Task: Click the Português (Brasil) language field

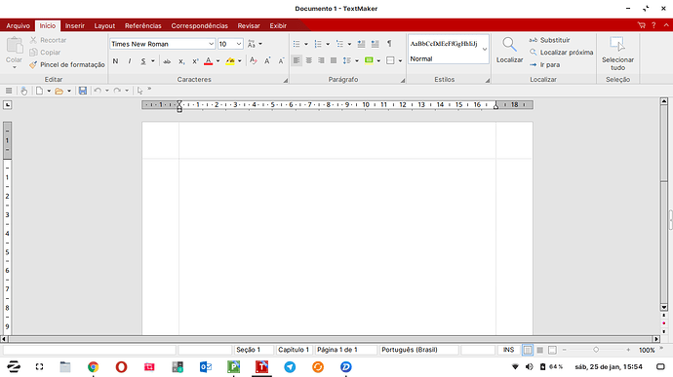Action: click(x=418, y=350)
